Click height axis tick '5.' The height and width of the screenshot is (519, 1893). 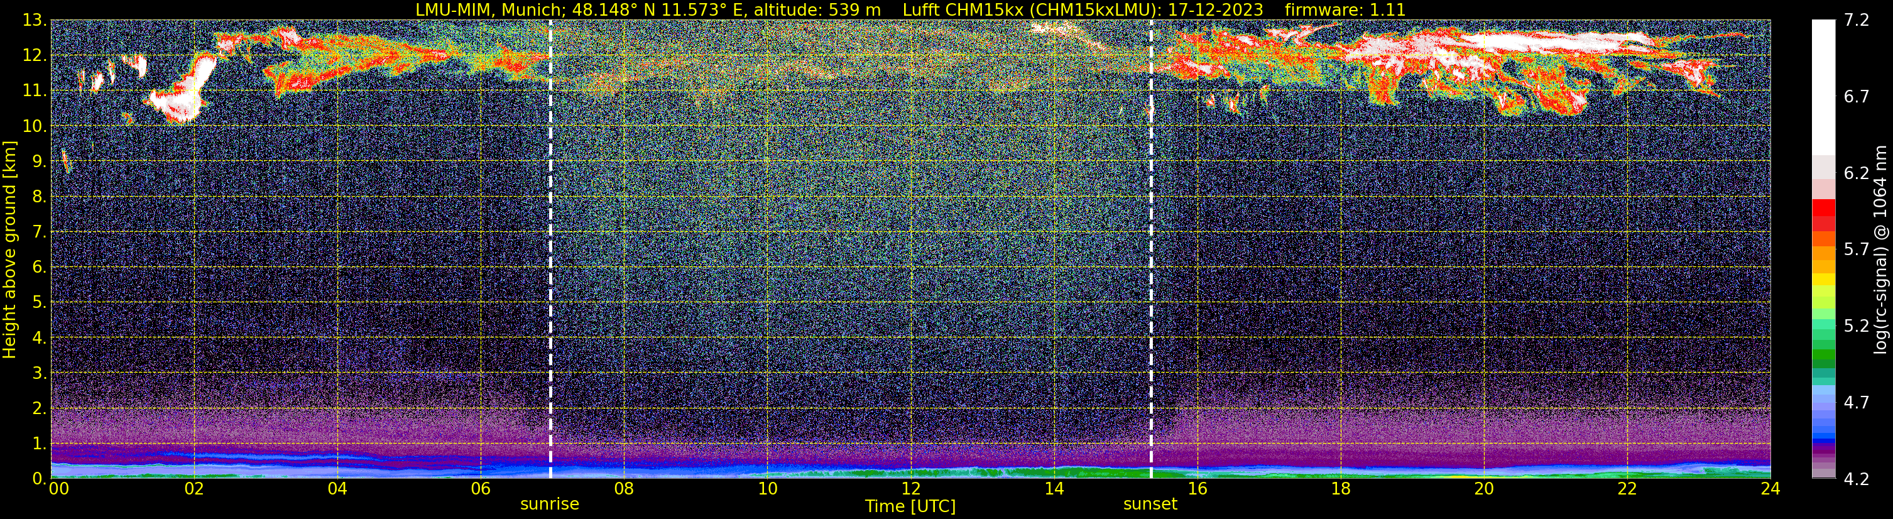coord(40,303)
